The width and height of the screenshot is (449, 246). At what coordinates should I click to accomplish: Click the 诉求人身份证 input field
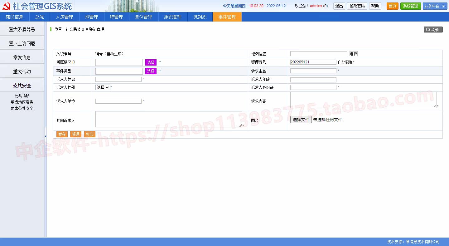313,87
